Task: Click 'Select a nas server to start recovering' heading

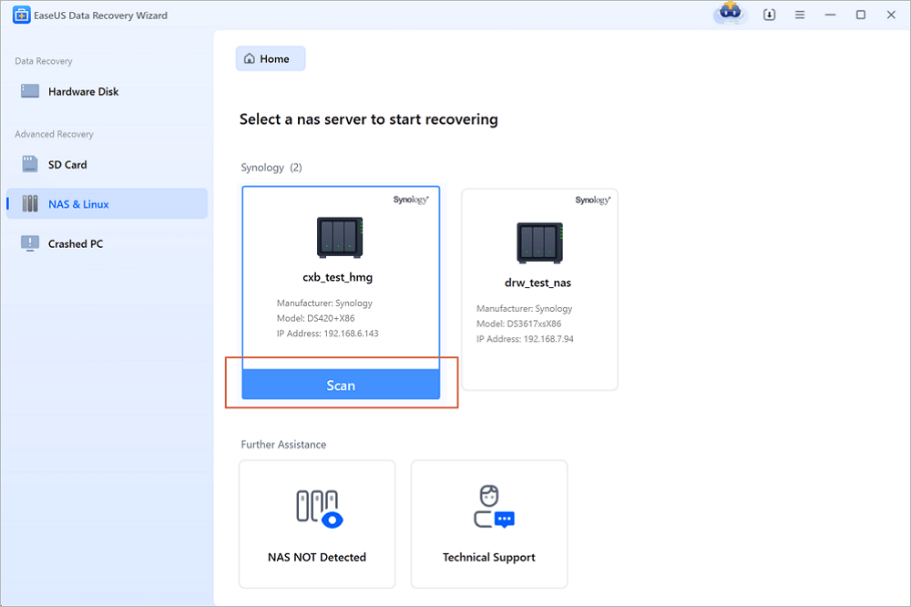Action: click(369, 119)
